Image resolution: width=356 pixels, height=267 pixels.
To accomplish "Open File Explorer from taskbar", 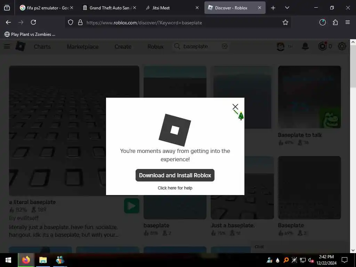I will coord(43,260).
